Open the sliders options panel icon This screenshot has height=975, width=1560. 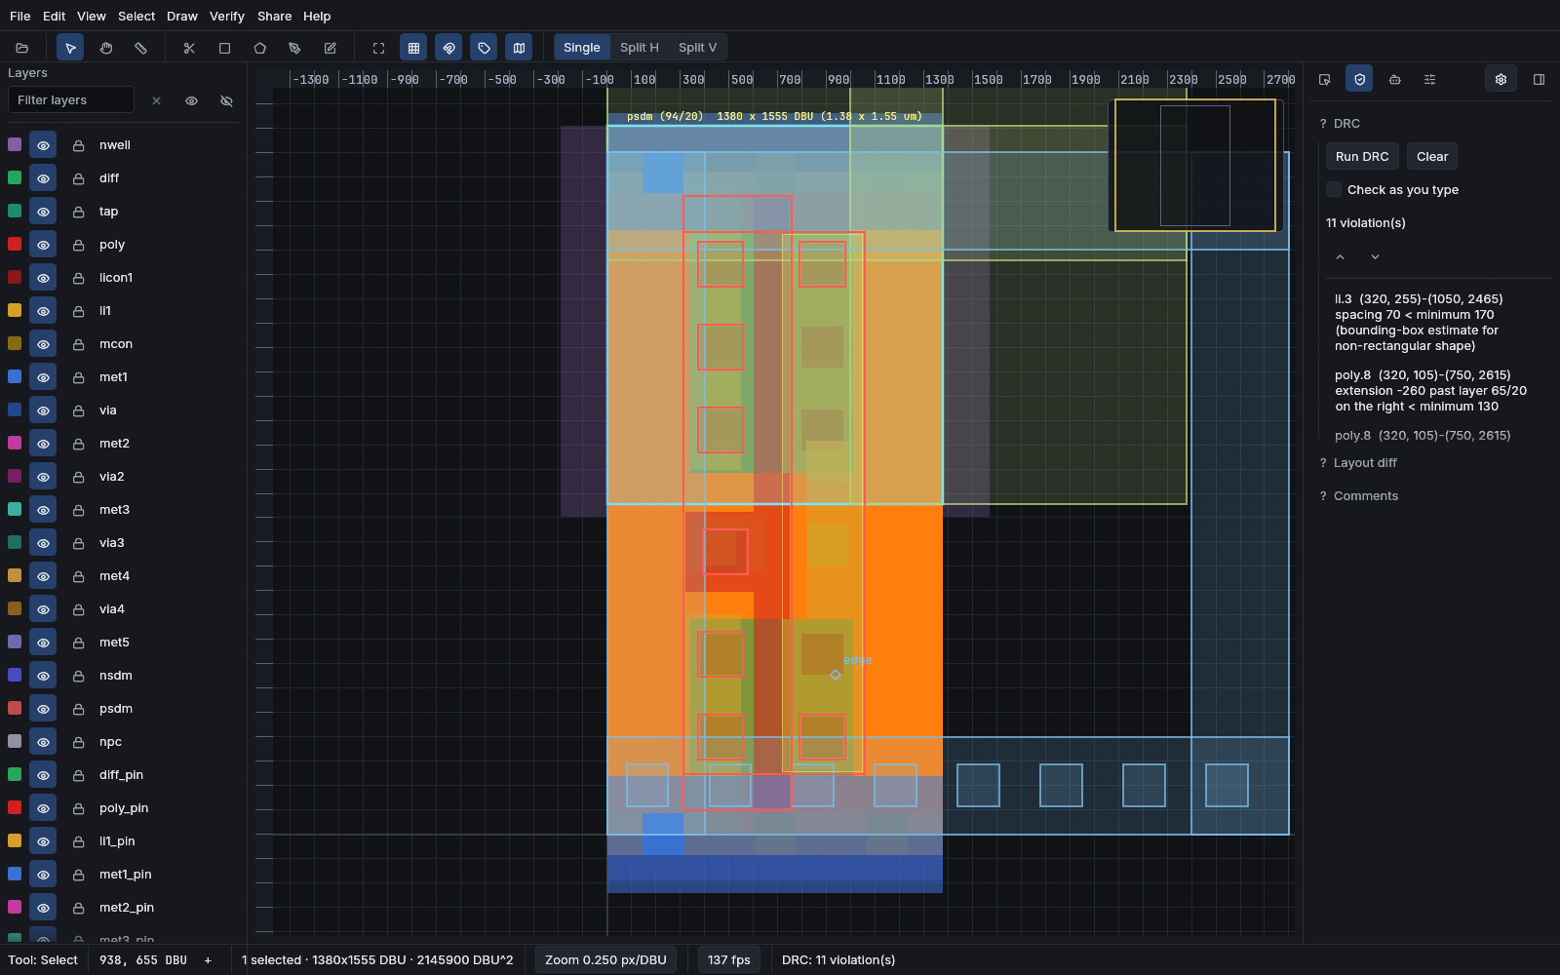1429,79
